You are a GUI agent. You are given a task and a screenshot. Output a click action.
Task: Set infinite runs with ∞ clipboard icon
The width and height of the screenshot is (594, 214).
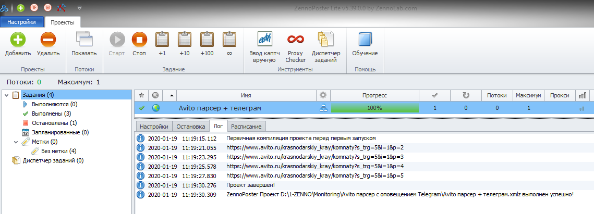tap(229, 40)
